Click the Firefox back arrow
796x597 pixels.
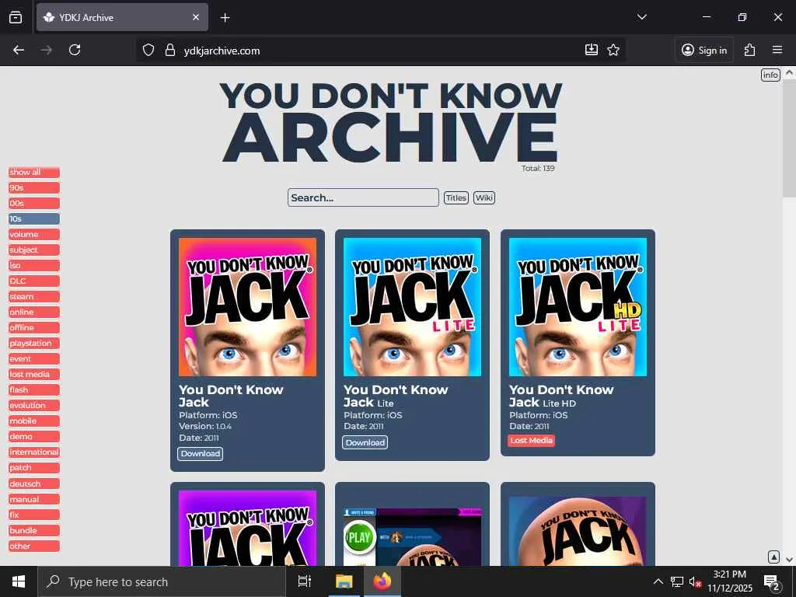tap(19, 51)
